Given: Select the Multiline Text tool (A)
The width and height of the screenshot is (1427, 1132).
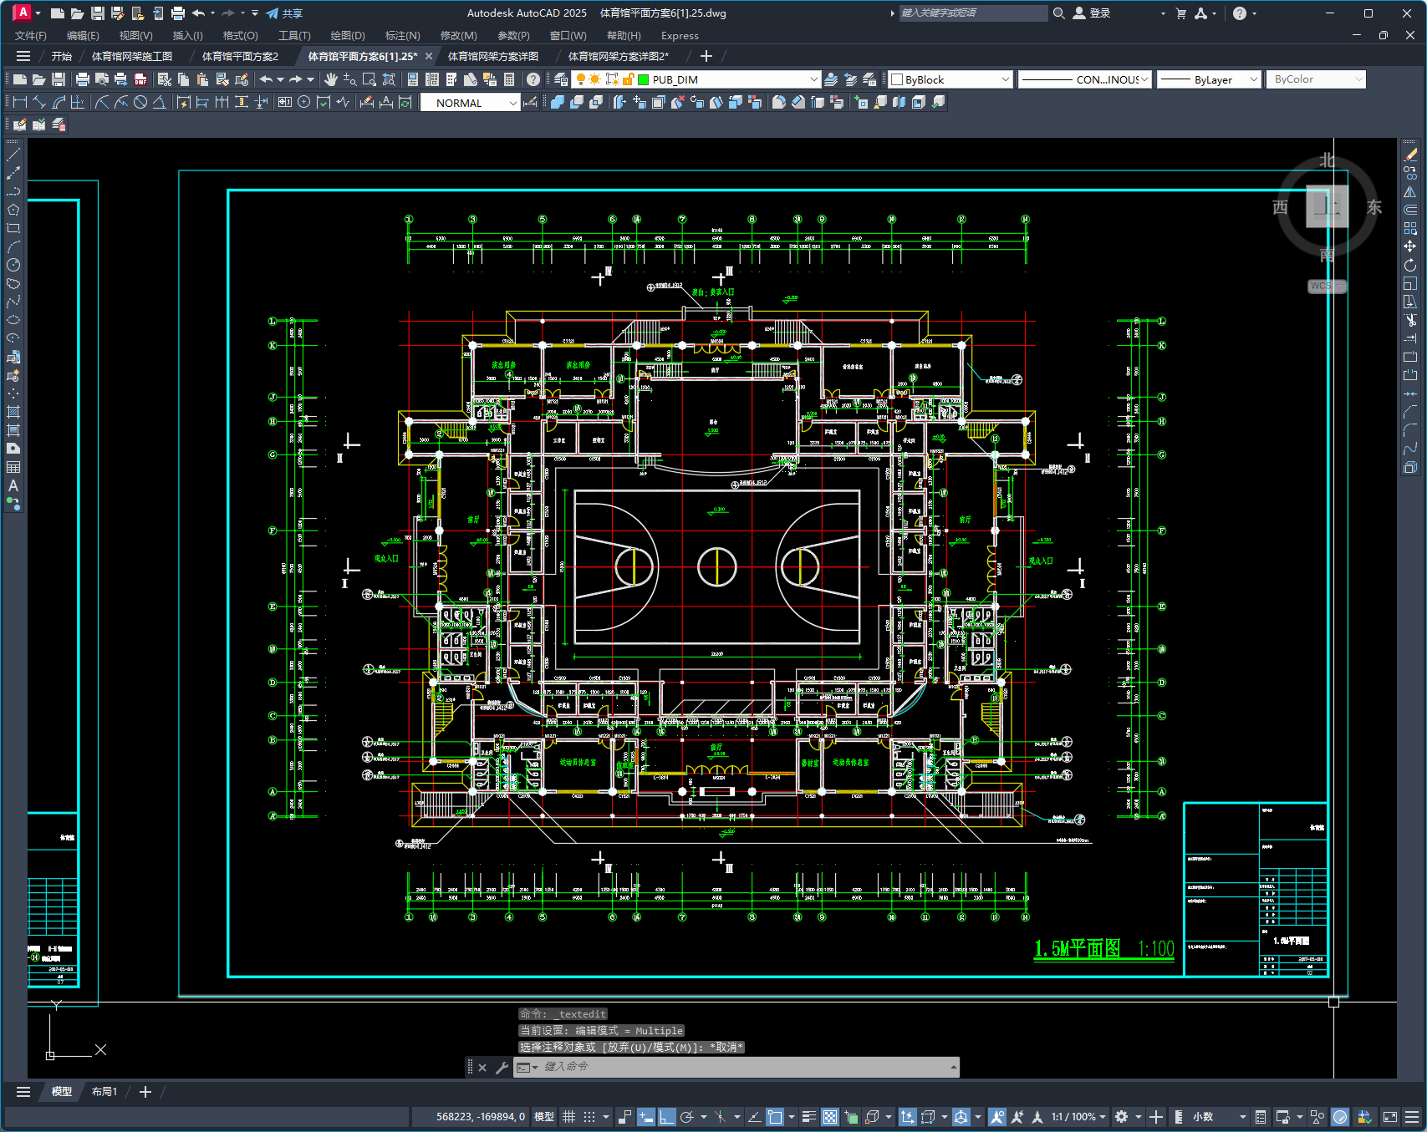Looking at the screenshot, I should [x=13, y=485].
